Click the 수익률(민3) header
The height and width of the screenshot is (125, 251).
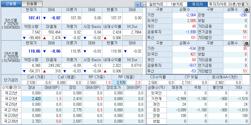point(11,88)
